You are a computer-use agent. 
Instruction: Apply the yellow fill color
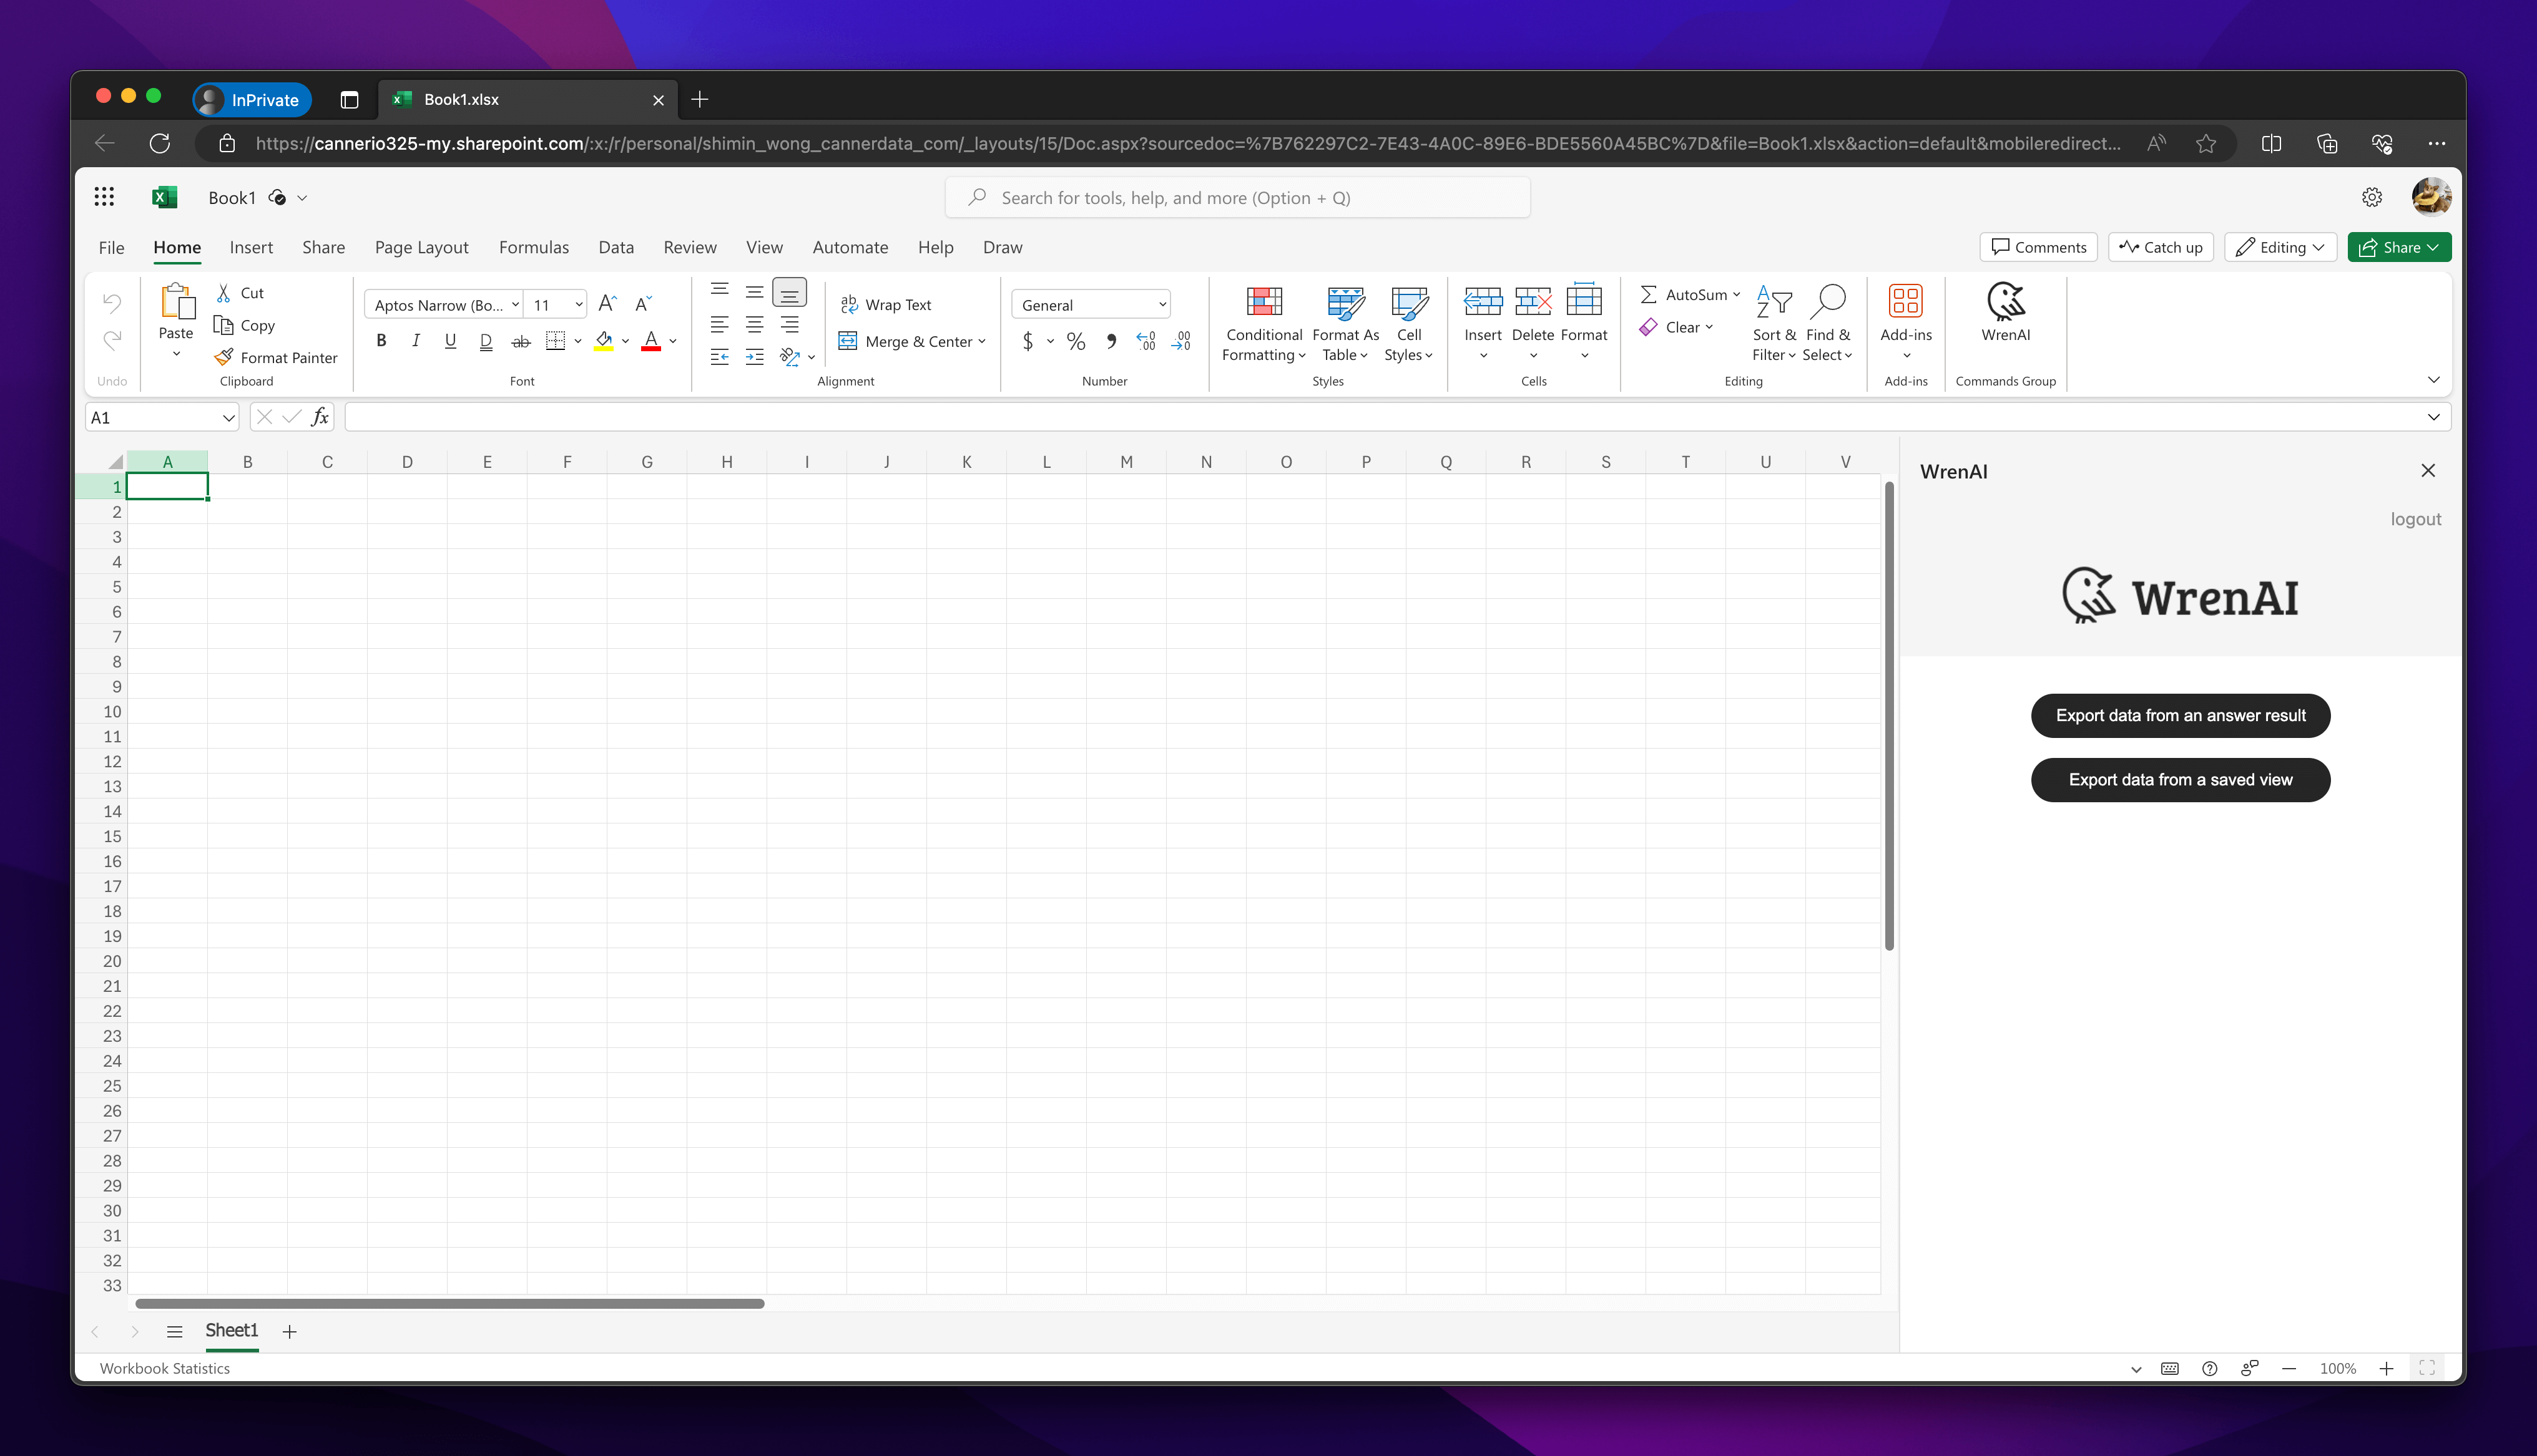603,341
